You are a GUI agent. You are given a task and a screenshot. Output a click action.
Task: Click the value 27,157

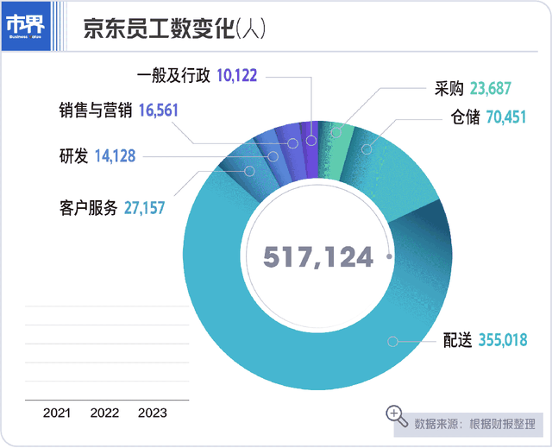pos(144,208)
